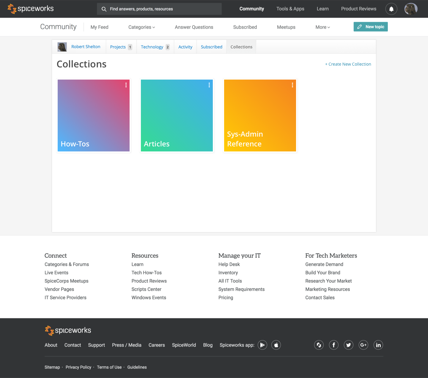The height and width of the screenshot is (378, 428).
Task: Open Tools & Apps menu
Action: 290,9
